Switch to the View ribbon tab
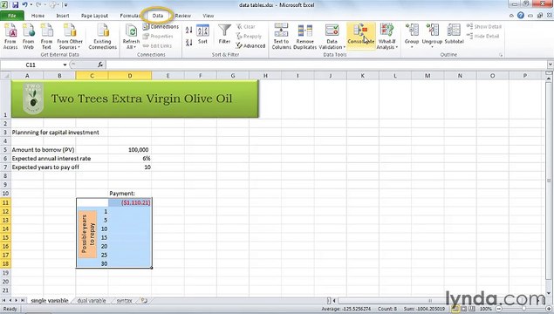The height and width of the screenshot is (314, 554). click(x=209, y=16)
